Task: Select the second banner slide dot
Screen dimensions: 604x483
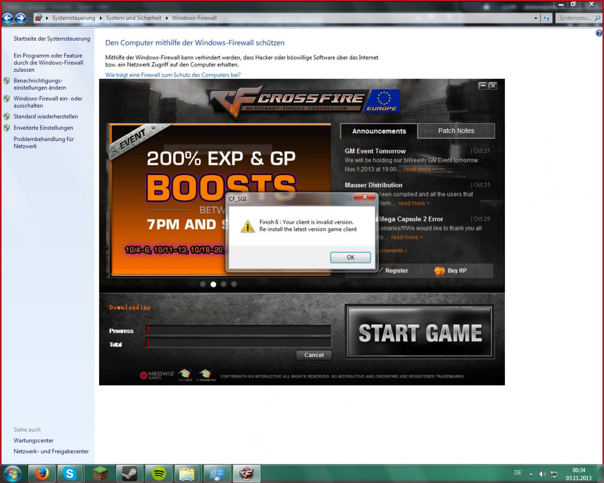Action: click(x=213, y=284)
